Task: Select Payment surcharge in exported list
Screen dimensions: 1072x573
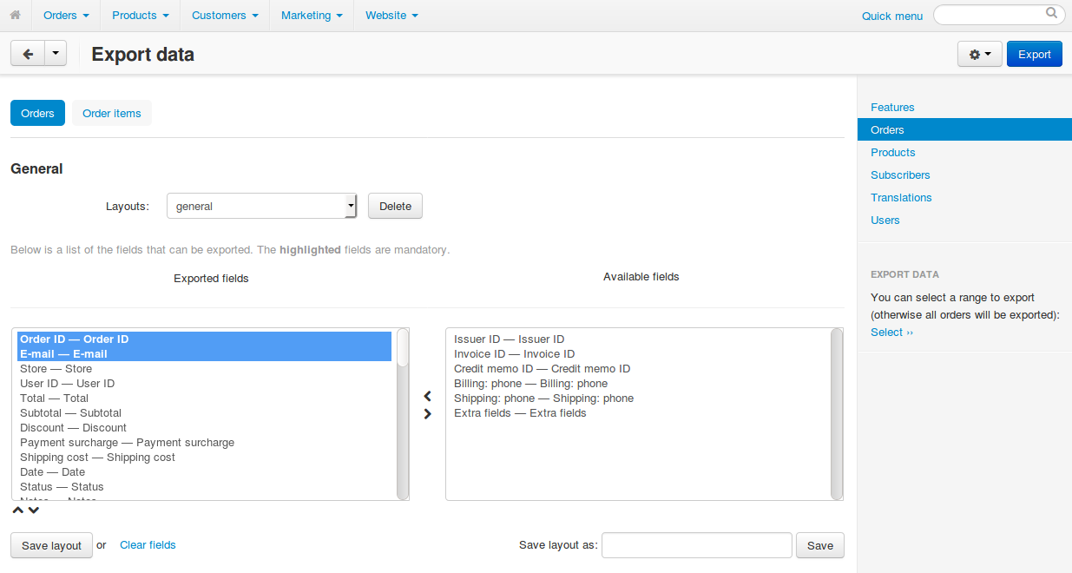Action: tap(205, 443)
